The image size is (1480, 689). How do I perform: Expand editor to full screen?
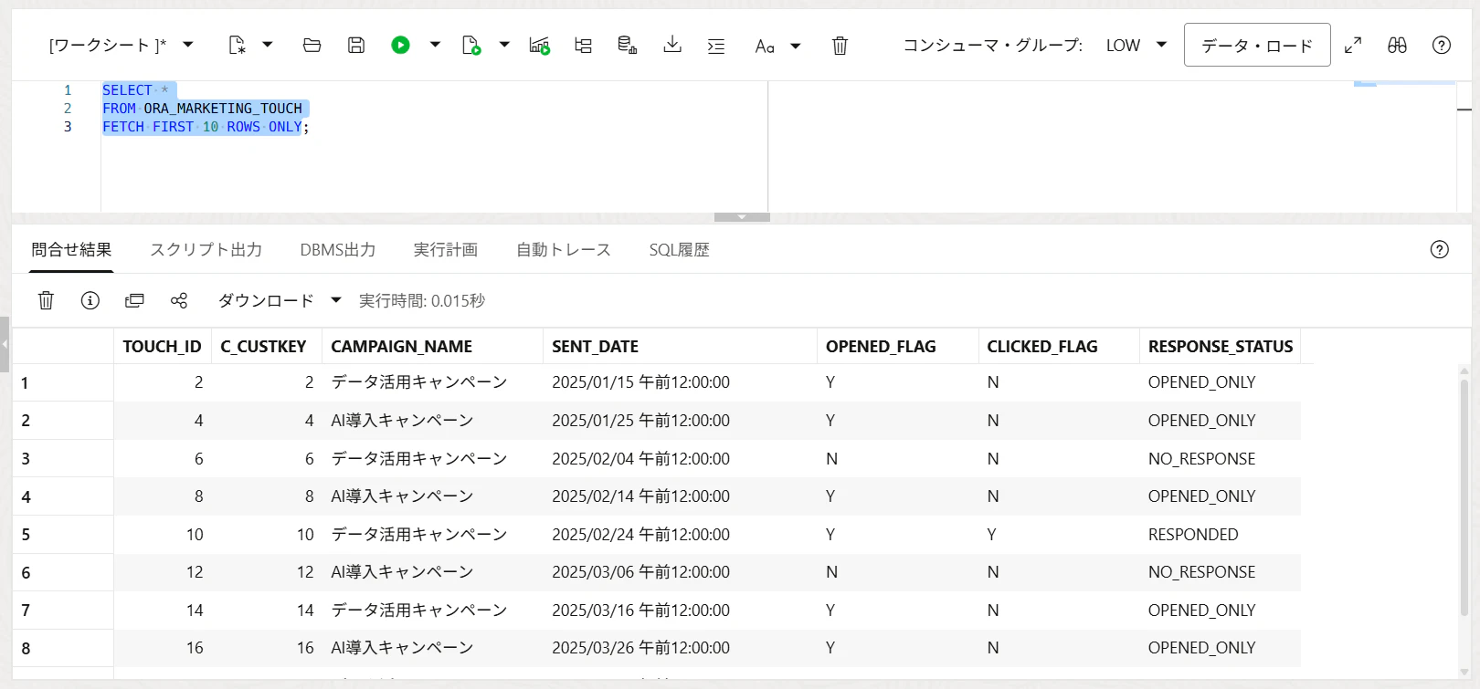pyautogui.click(x=1353, y=45)
